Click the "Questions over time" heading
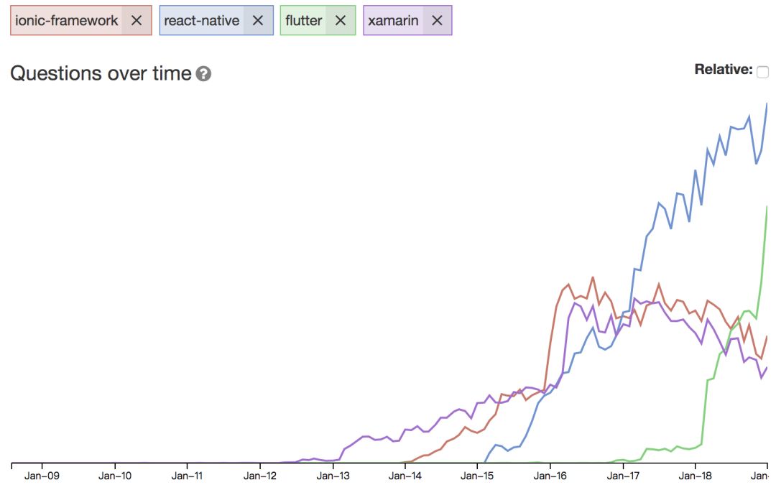 tap(101, 73)
